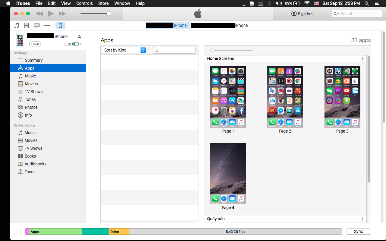Click the Apple logo in the menu bar
This screenshot has height=241, width=386.
click(8, 3)
